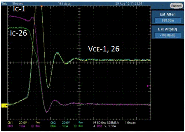Select the Ch3 1.0A scale readout

[22, 126]
